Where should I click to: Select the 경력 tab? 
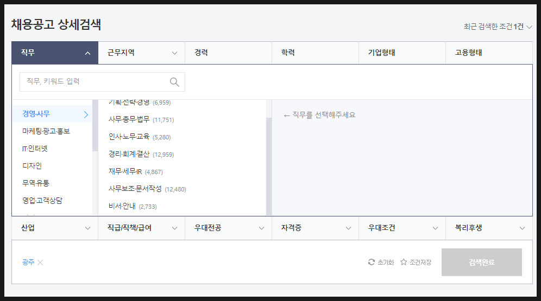pos(229,53)
